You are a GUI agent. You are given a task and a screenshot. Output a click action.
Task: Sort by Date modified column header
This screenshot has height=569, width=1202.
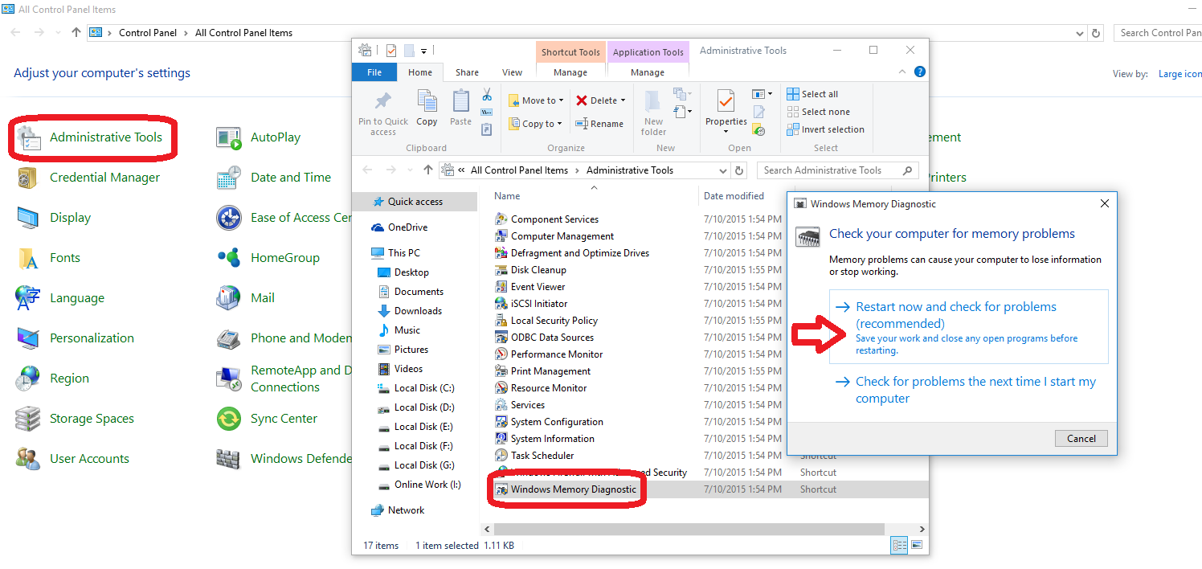pos(734,196)
